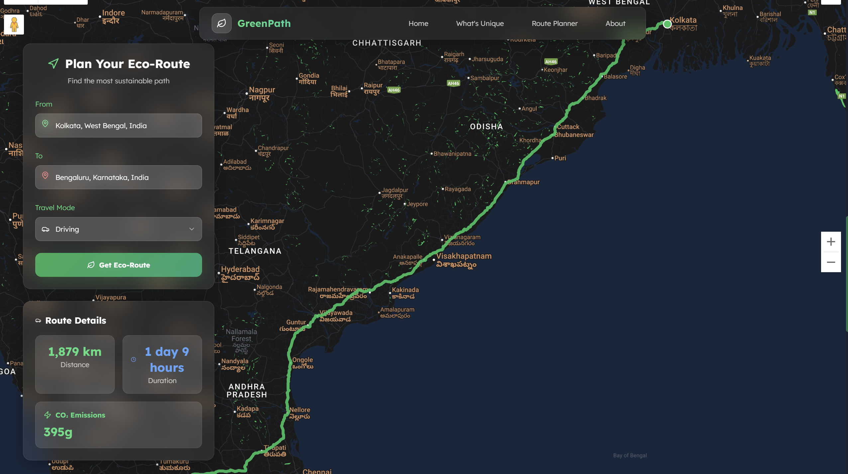Click the car icon in Travel Mode box
The image size is (848, 474).
tap(46, 229)
